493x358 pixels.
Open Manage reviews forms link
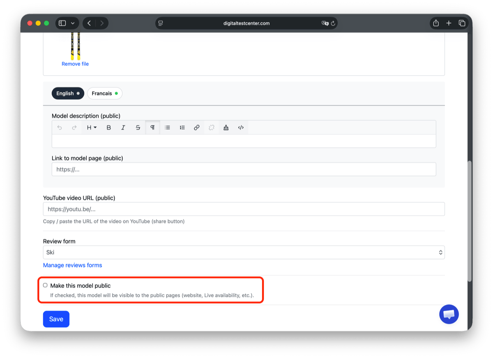coord(73,265)
